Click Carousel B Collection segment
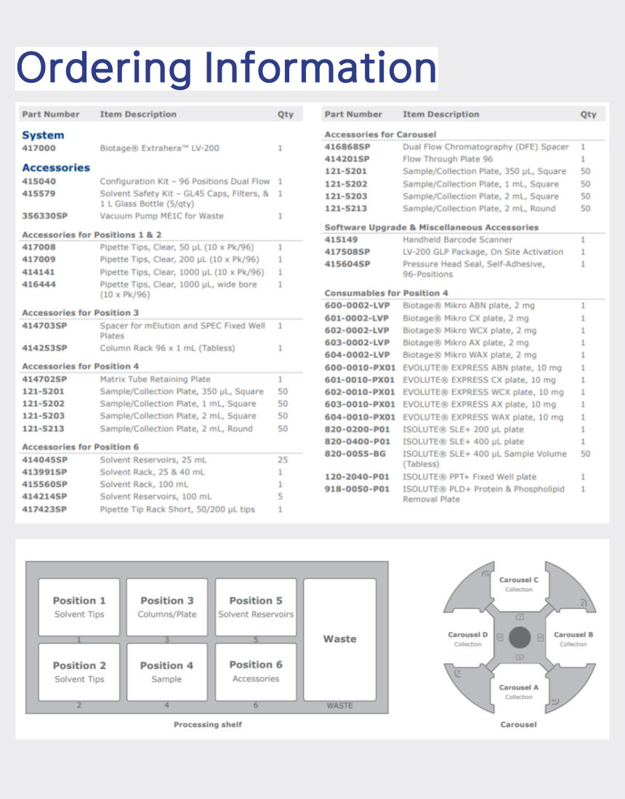Image resolution: width=625 pixels, height=799 pixels. tap(573, 638)
